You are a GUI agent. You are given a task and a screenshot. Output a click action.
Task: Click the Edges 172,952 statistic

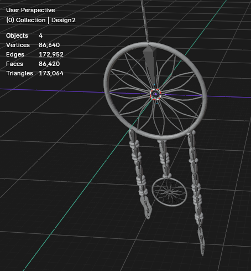(x=35, y=54)
